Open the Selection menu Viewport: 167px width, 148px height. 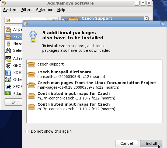pos(44,10)
